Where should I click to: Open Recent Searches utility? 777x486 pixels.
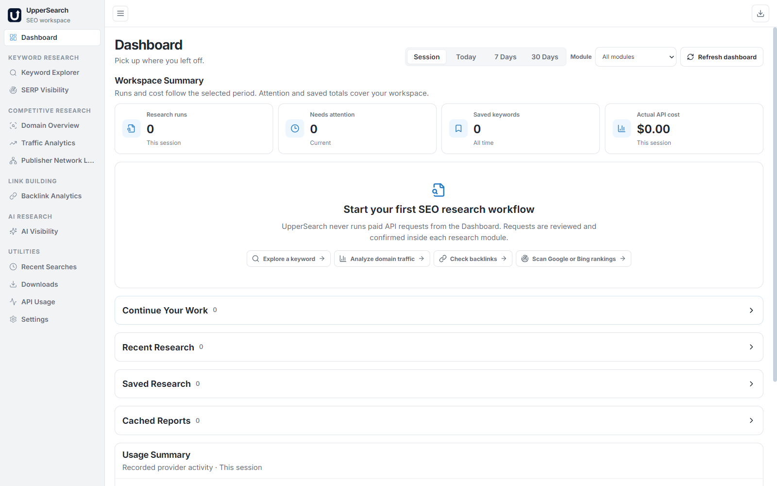coord(52,267)
